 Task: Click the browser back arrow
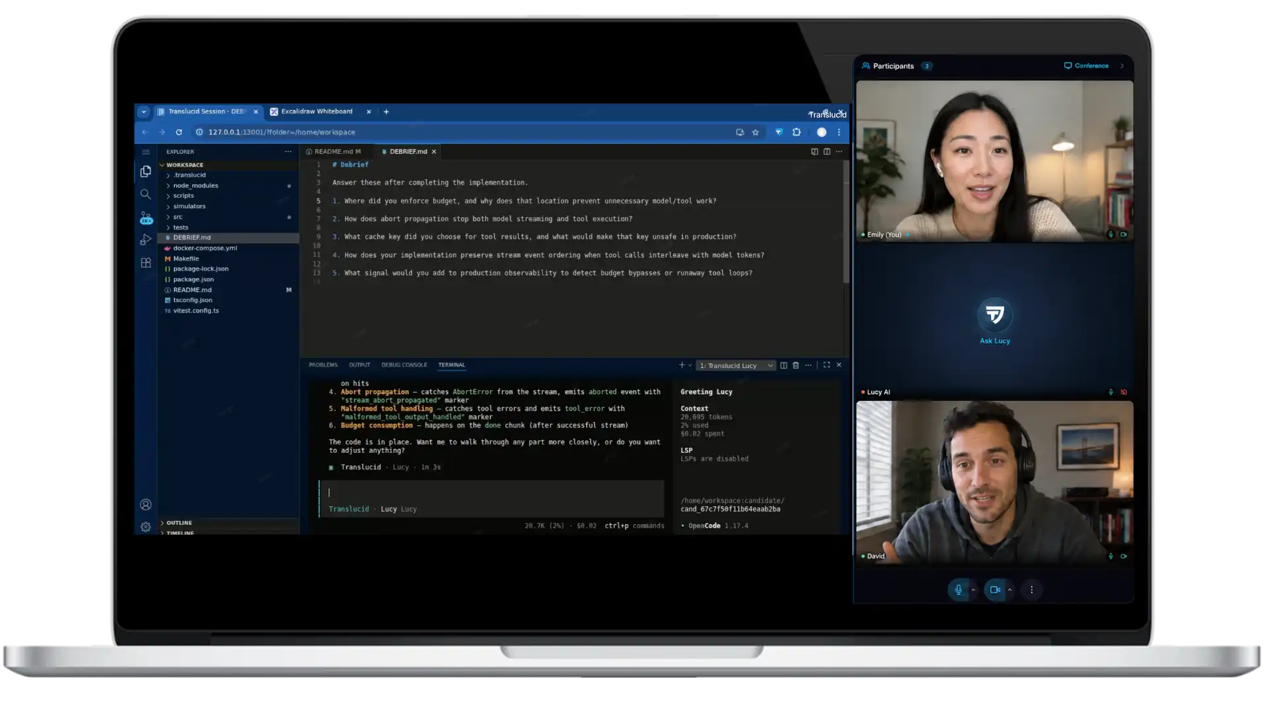tap(145, 132)
